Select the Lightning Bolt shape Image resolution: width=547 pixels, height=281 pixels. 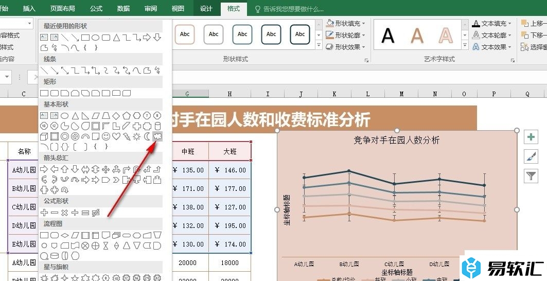point(126,136)
